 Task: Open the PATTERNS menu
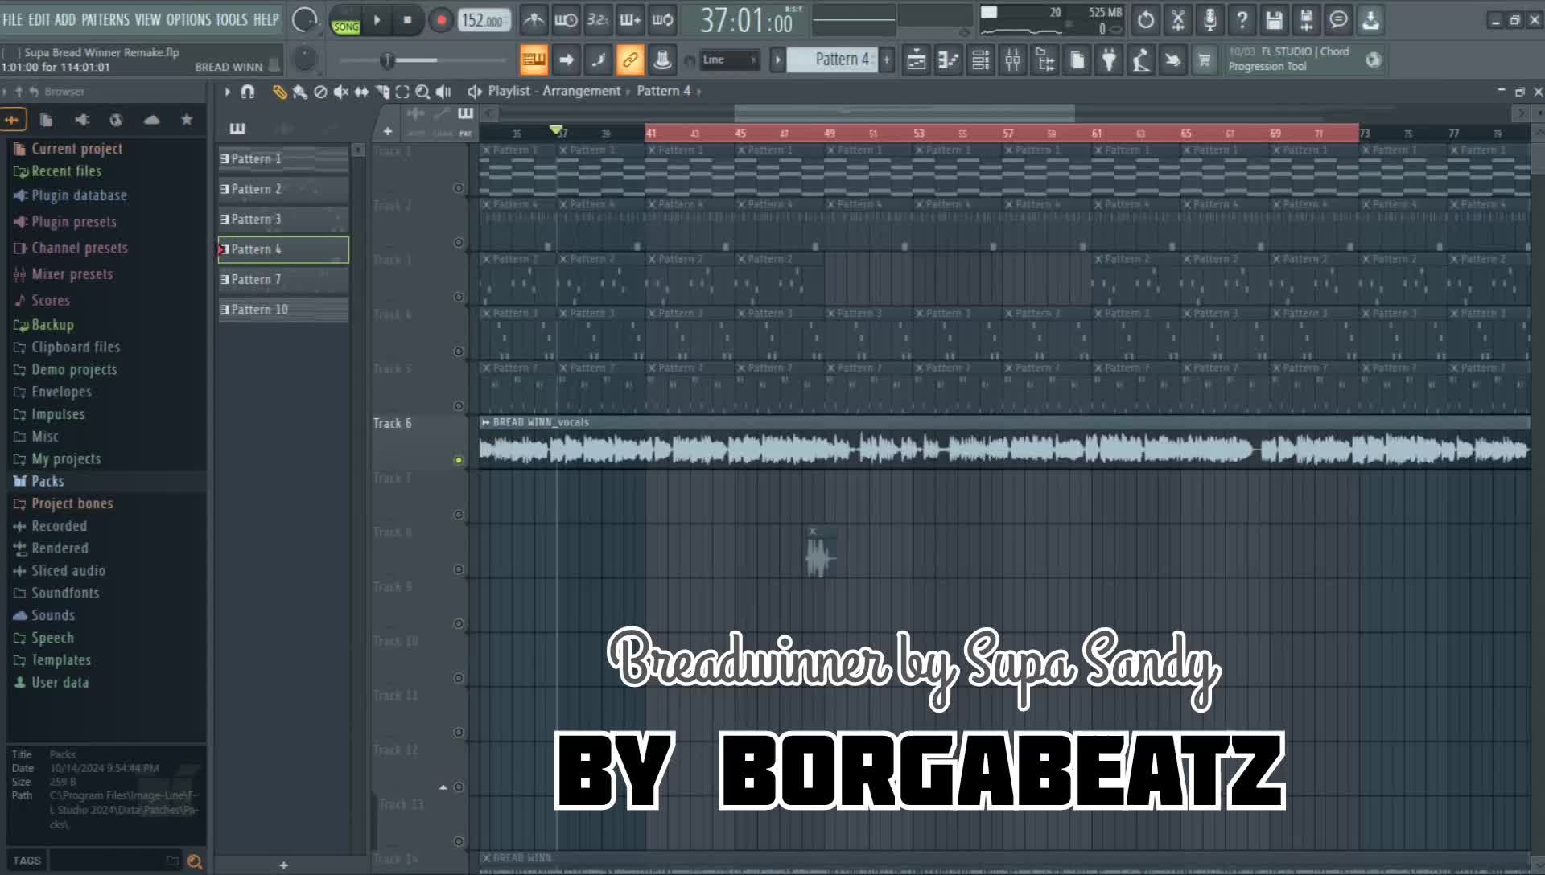[105, 19]
